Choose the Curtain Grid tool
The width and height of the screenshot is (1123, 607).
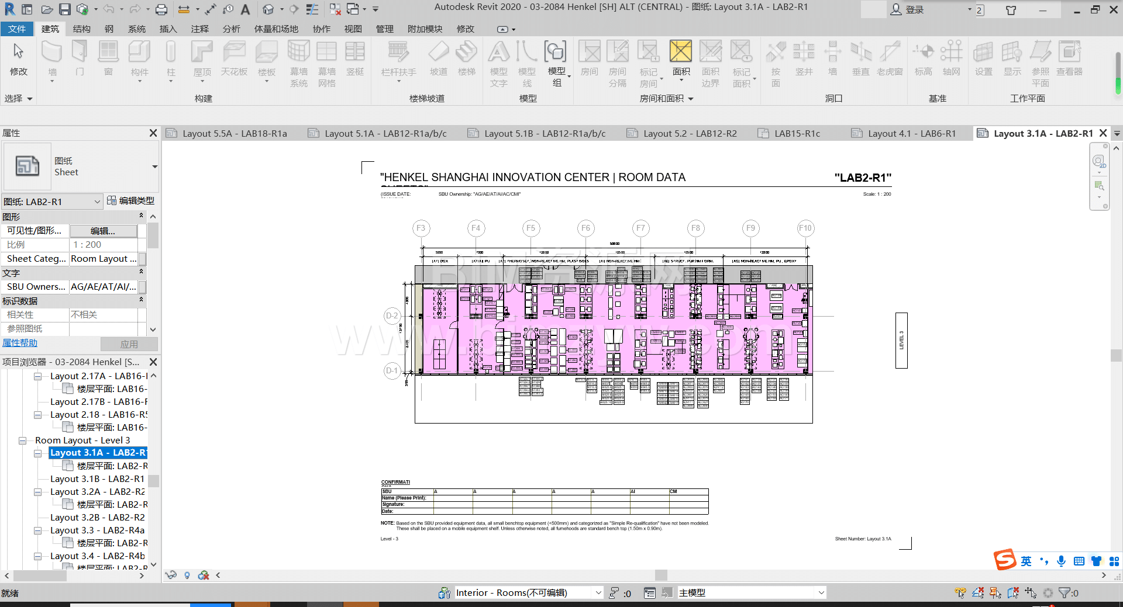[x=326, y=63]
